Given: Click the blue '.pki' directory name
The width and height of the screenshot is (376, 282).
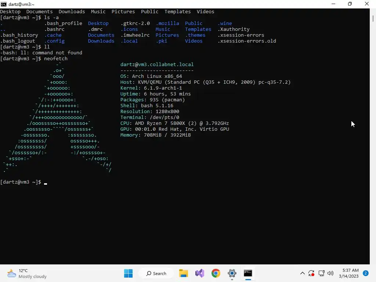Looking at the screenshot, I should point(162,41).
